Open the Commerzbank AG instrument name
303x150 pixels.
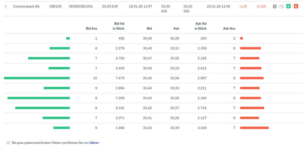click(x=26, y=6)
